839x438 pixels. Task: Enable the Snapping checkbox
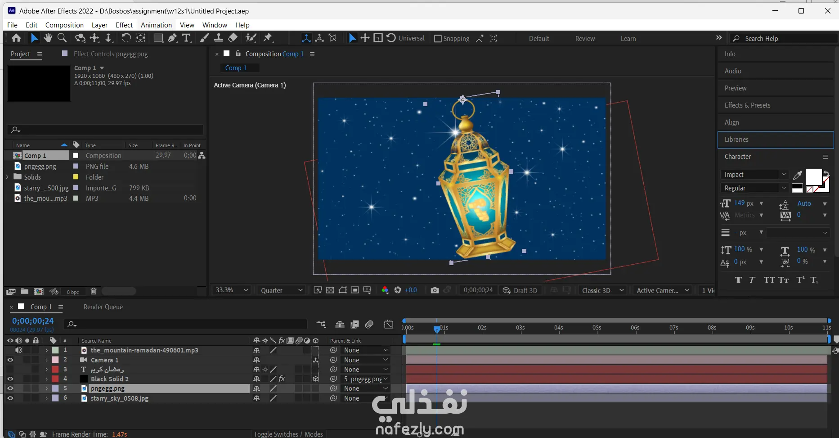[x=438, y=39]
